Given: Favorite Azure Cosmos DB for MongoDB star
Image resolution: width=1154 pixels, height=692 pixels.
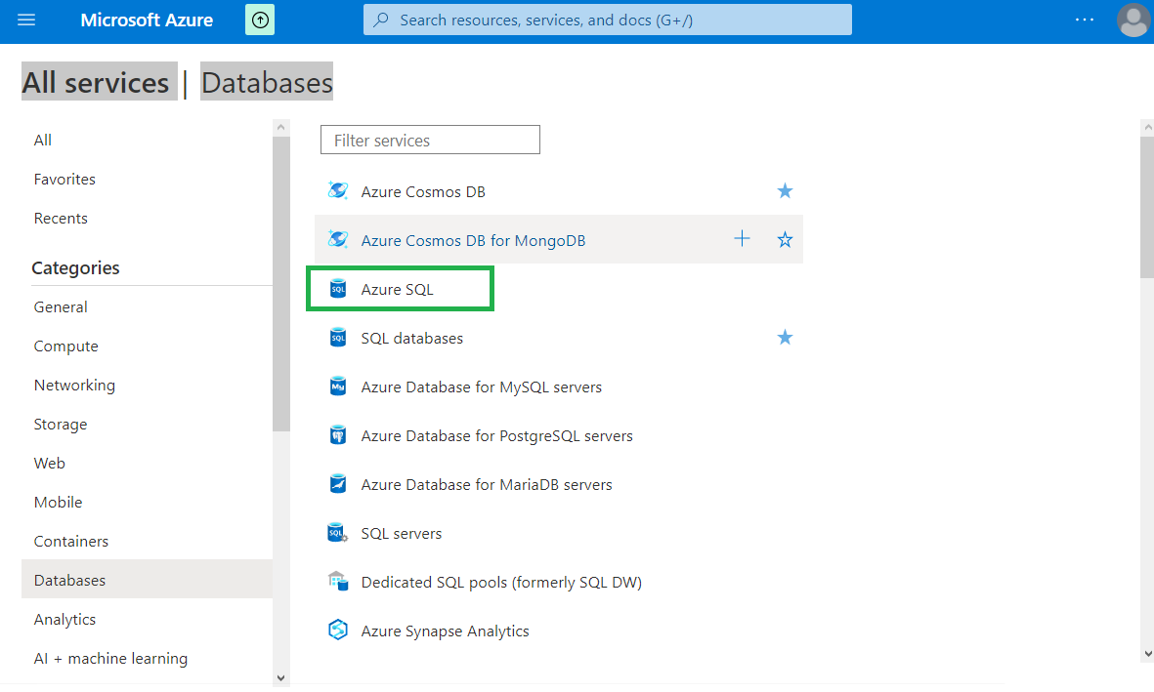Looking at the screenshot, I should click(x=785, y=240).
